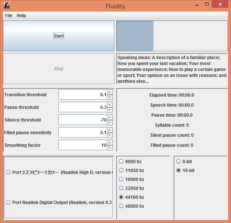The image size is (231, 223).
Task: Select 22050 hz sample rate
Action: pyautogui.click(x=121, y=188)
